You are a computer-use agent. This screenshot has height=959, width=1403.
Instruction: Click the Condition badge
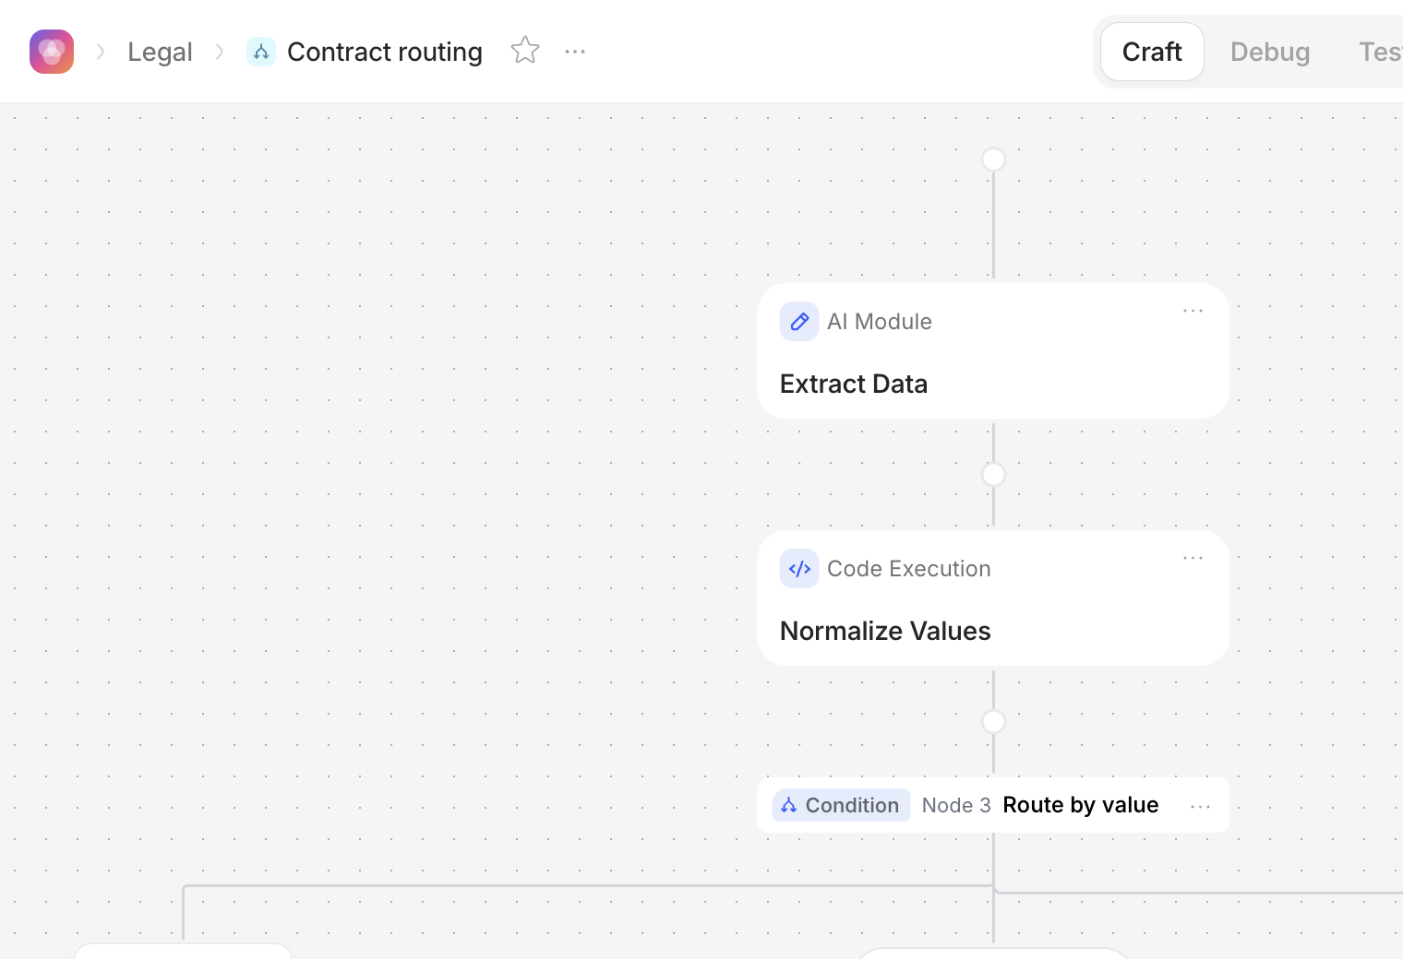tap(841, 805)
